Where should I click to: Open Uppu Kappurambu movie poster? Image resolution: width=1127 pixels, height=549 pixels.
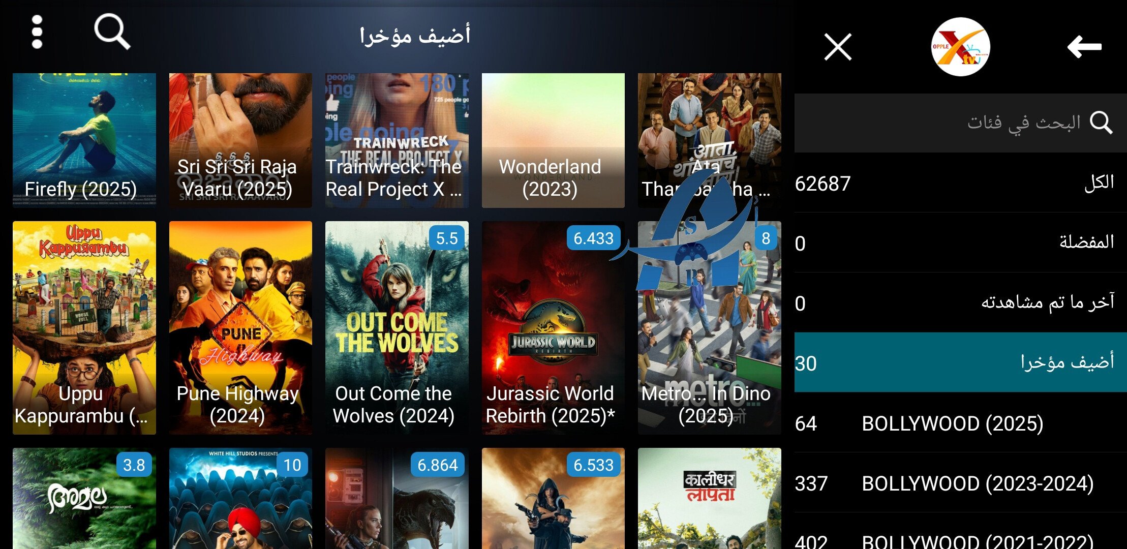[x=84, y=327]
